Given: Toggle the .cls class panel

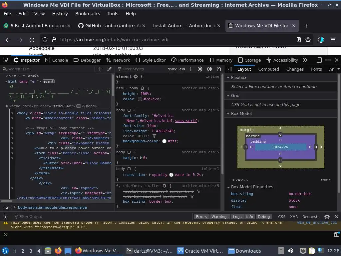Looking at the screenshot, I should pos(181,69).
